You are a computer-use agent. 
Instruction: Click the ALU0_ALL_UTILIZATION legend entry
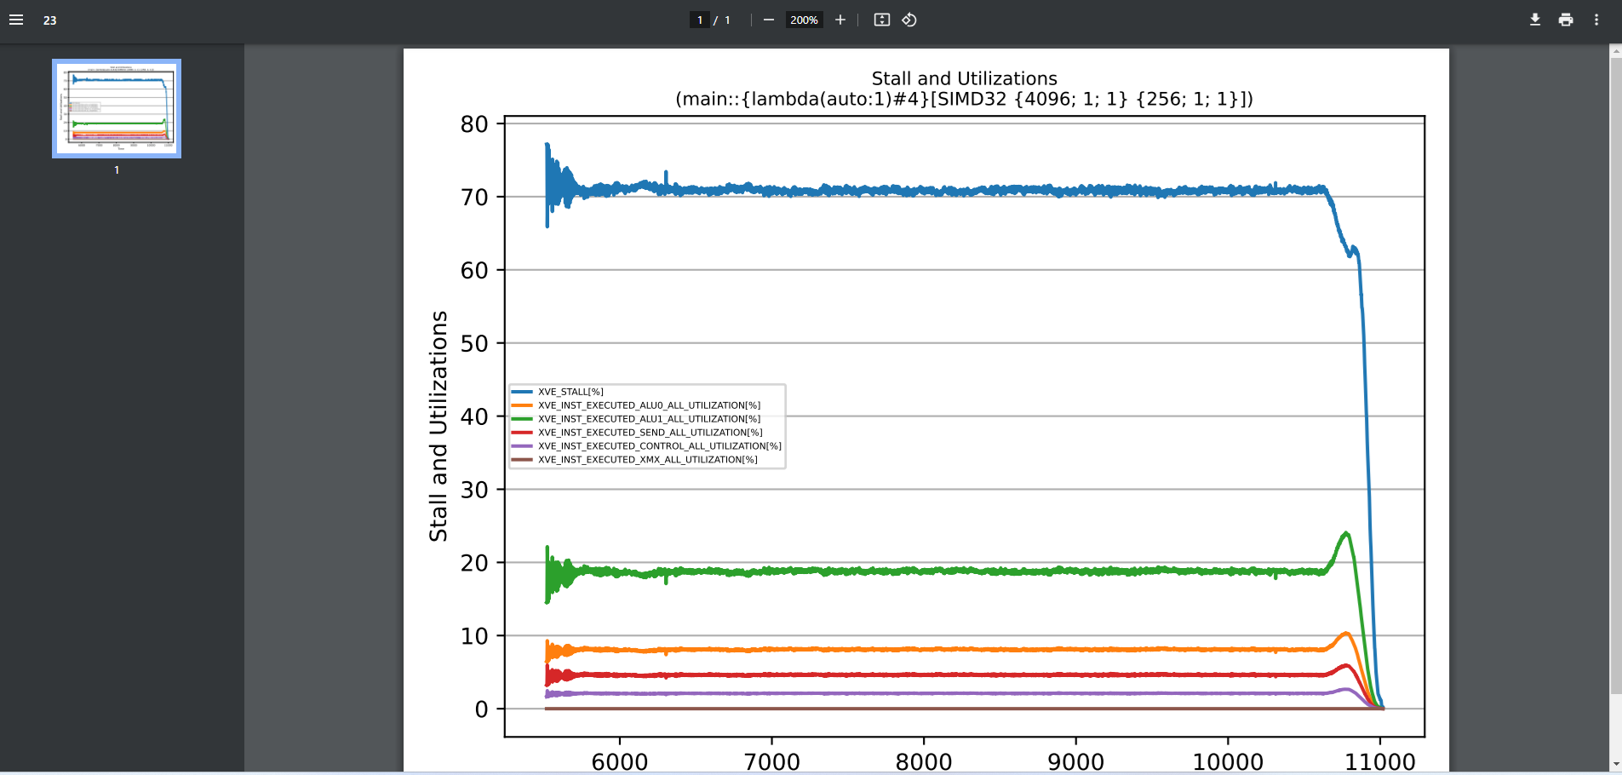coord(636,405)
